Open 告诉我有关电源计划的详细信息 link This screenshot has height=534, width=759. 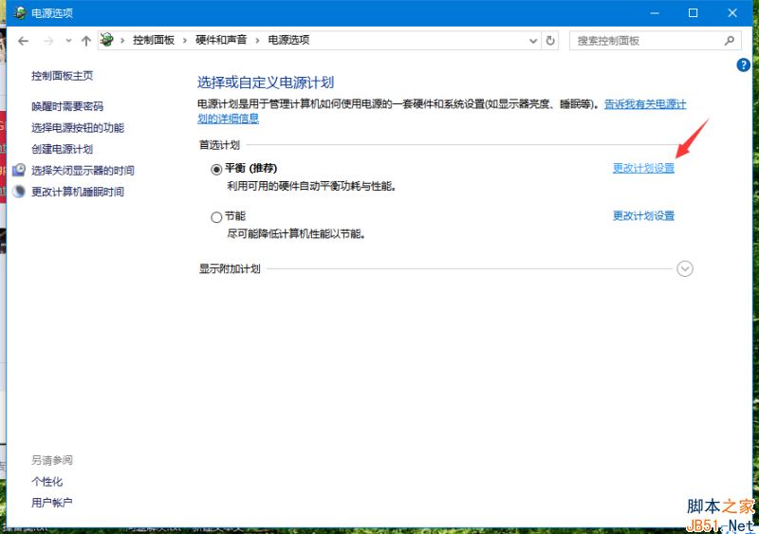pyautogui.click(x=645, y=104)
